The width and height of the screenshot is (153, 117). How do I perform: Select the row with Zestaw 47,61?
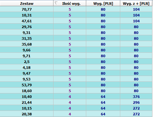tap(76, 21)
